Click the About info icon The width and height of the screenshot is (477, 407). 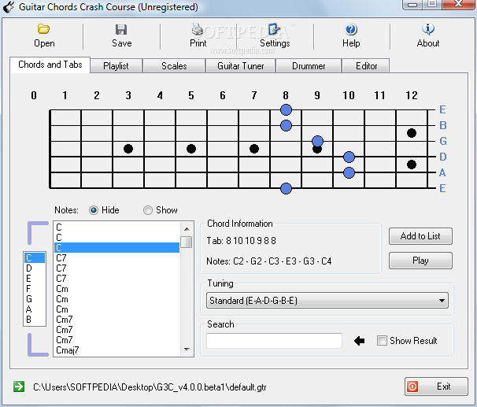coord(428,29)
